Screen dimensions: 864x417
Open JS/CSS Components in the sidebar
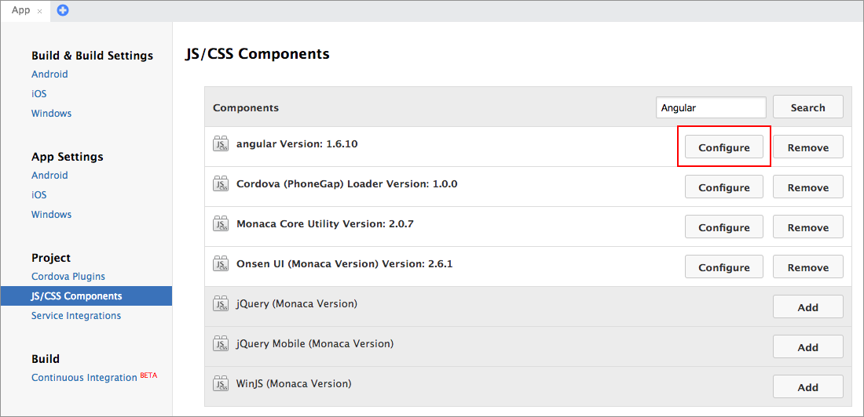click(77, 296)
